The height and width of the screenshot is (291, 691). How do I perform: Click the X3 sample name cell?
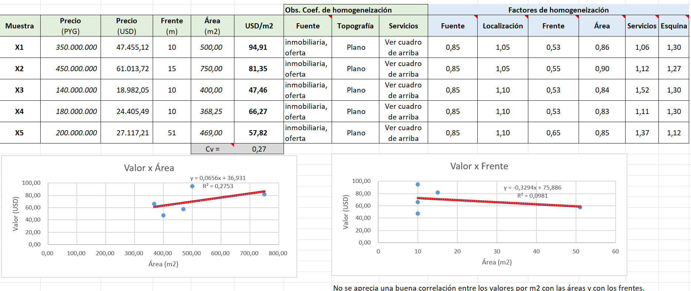click(x=19, y=90)
